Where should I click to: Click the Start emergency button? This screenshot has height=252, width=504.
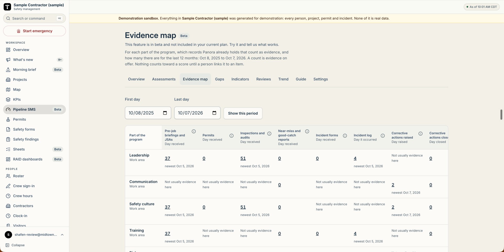coord(34,31)
